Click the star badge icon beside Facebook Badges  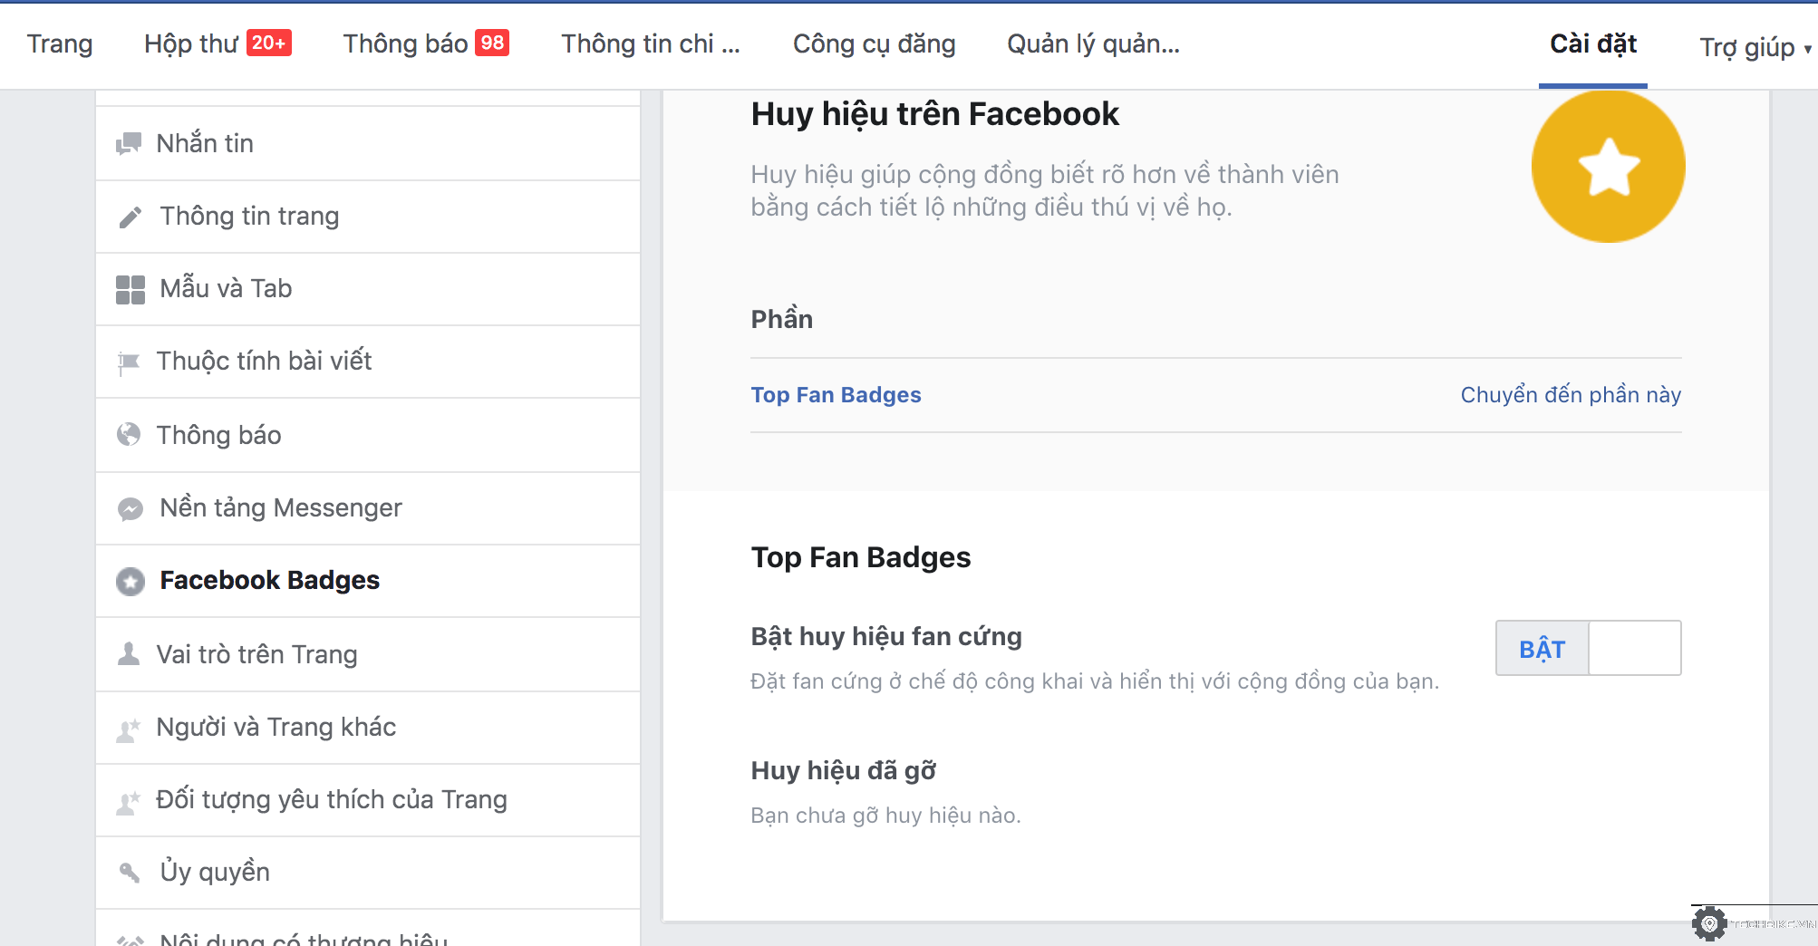tap(131, 581)
